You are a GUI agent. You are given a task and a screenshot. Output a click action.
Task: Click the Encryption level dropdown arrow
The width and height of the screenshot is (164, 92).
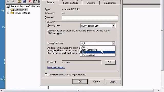coord(113,43)
